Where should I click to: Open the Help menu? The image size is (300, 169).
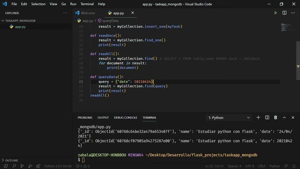[x=102, y=4]
